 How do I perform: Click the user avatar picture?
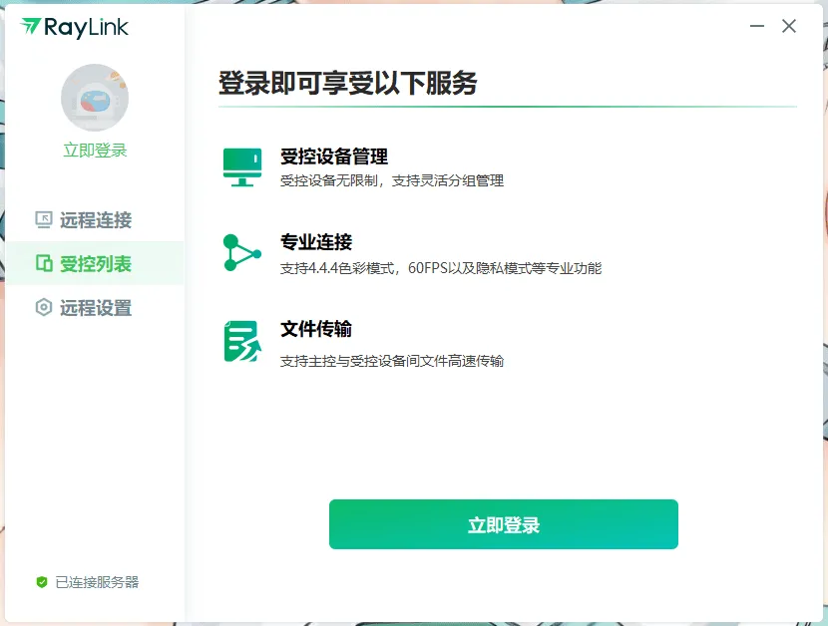95,98
